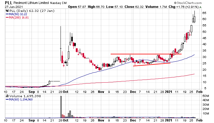Select the PLL ticker symbol in the header
The image size is (214, 123).
point(9,3)
